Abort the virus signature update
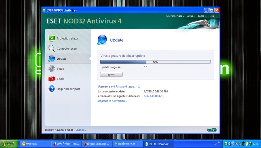Viewport: 261px width, 148px height. click(111, 74)
